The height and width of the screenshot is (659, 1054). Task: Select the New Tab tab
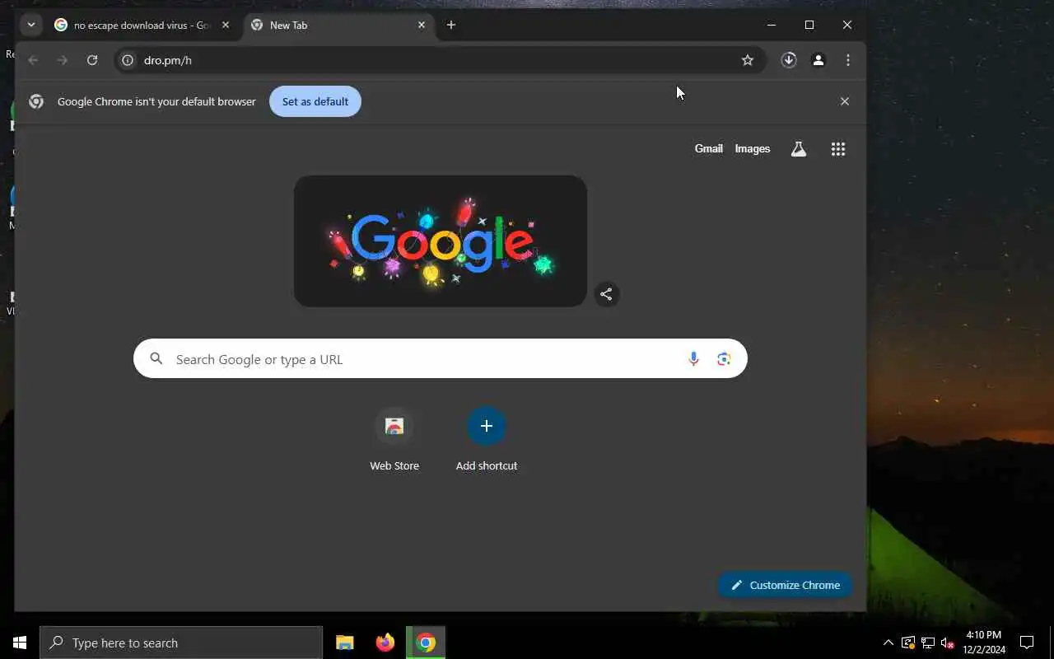[x=338, y=25]
